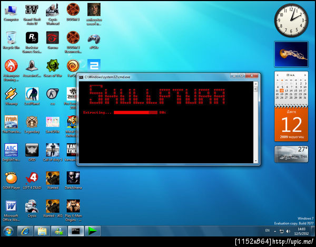Select the Play X-Men Origins icon
The image size is (316, 247).
pos(73,210)
